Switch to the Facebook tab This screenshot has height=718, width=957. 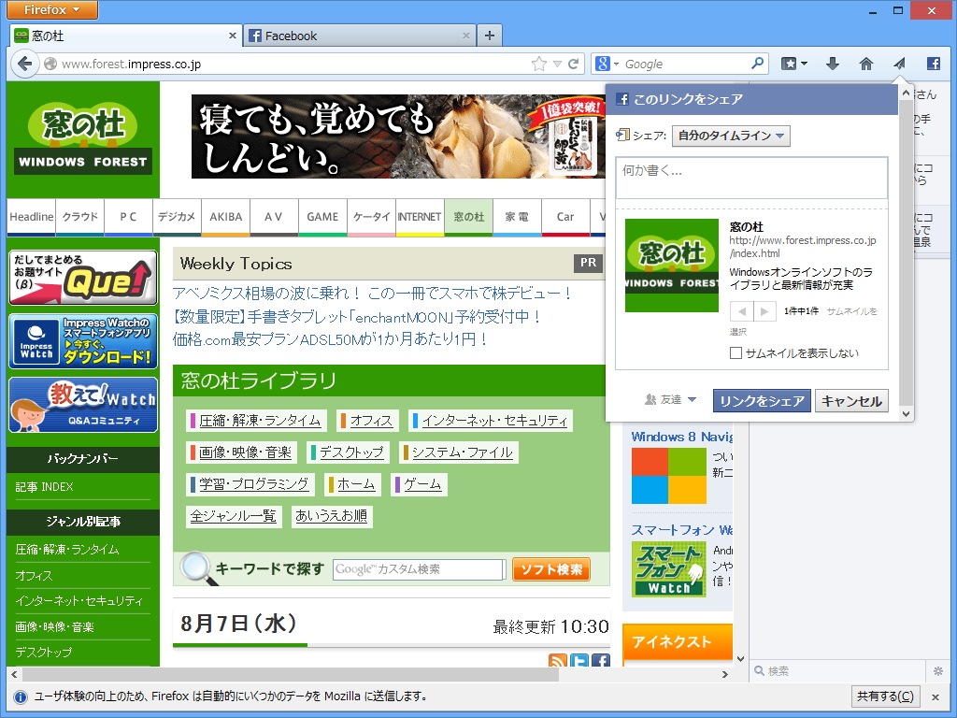click(x=359, y=36)
